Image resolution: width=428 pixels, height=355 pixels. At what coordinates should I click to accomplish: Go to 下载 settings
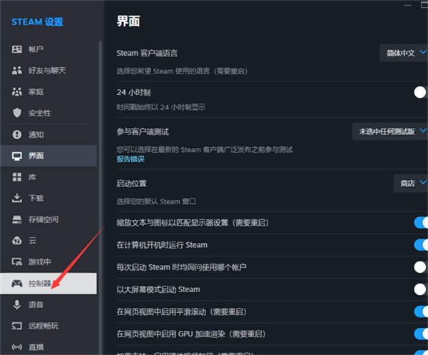(49, 198)
